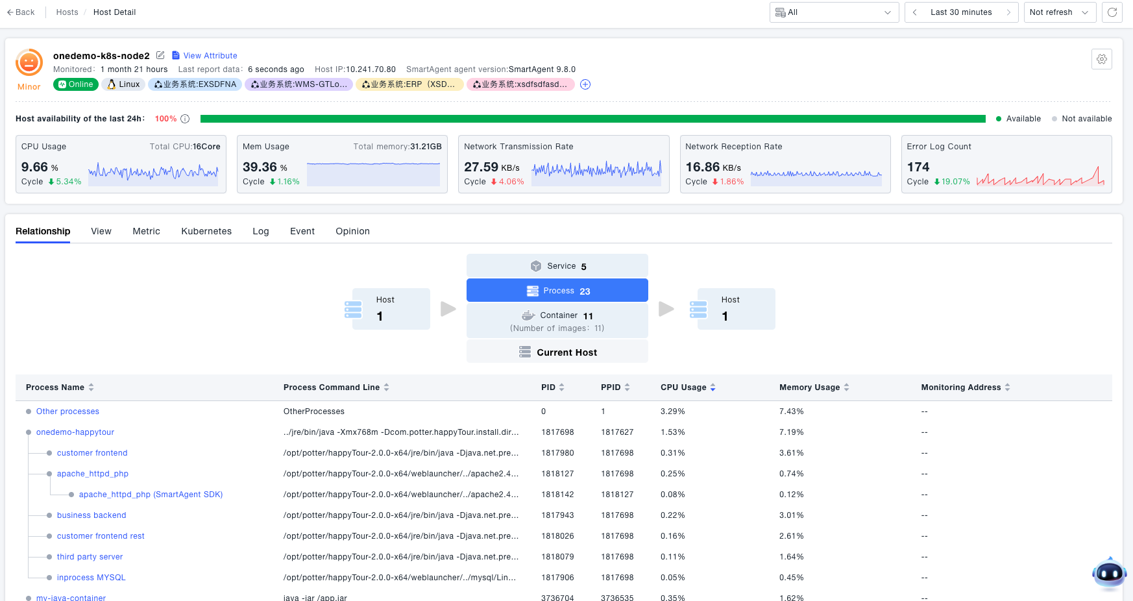Viewport: 1133px width, 601px height.
Task: Click the edit pencil icon beside hostname
Action: pyautogui.click(x=160, y=55)
